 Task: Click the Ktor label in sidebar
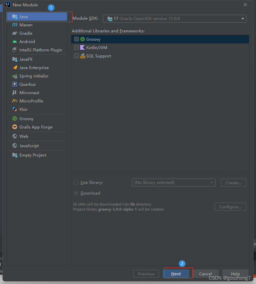click(24, 109)
